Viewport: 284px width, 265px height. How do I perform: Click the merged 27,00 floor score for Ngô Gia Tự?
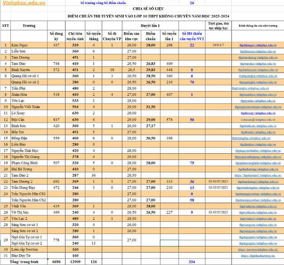[132, 240]
